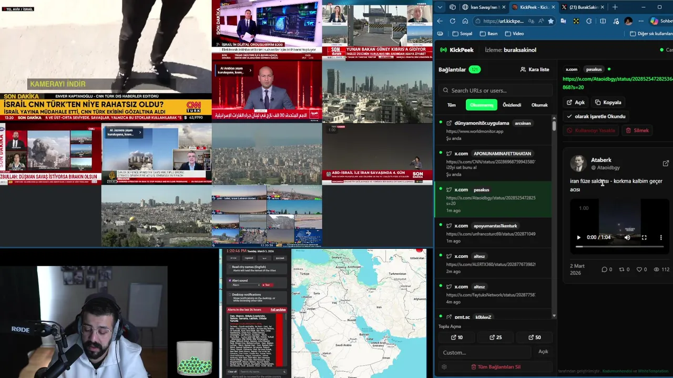Click the settings gear beside Tüm Bağlantıları Sil
Screen dimensions: 673x378
click(444, 367)
